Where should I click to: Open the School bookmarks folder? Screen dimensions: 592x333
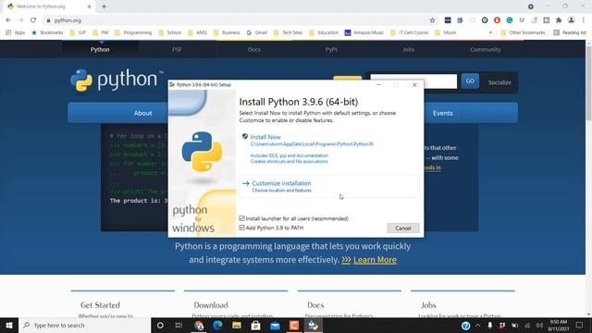point(170,33)
